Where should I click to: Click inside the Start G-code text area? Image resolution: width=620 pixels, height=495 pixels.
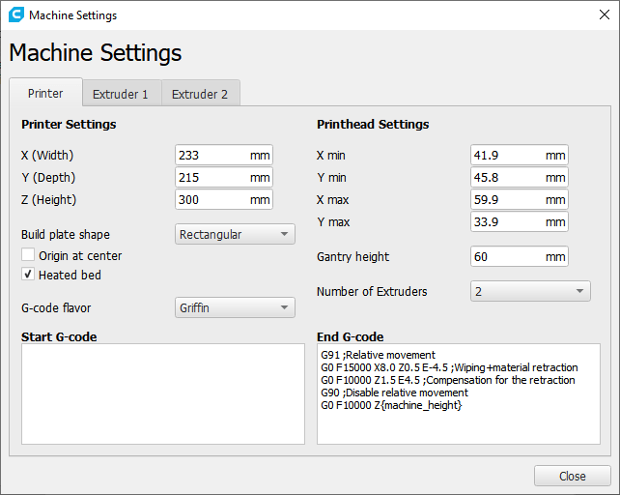[163, 394]
